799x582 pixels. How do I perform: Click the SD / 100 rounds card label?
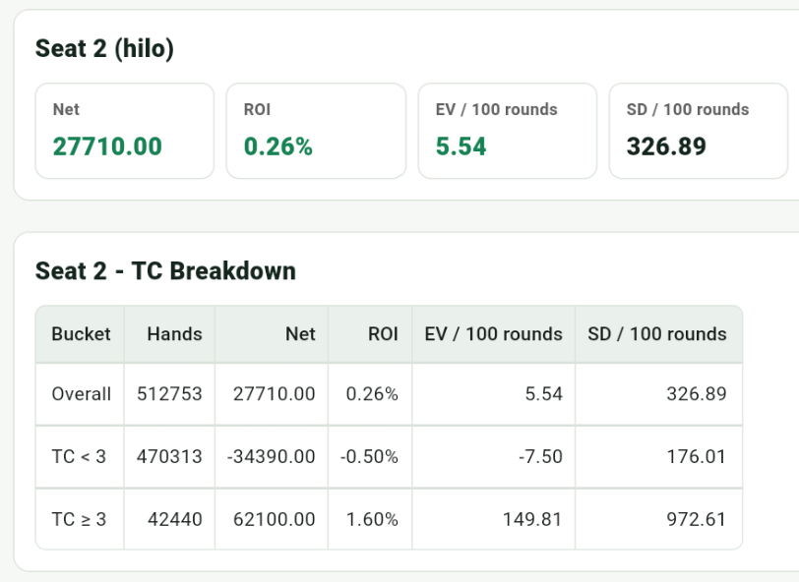(x=688, y=109)
